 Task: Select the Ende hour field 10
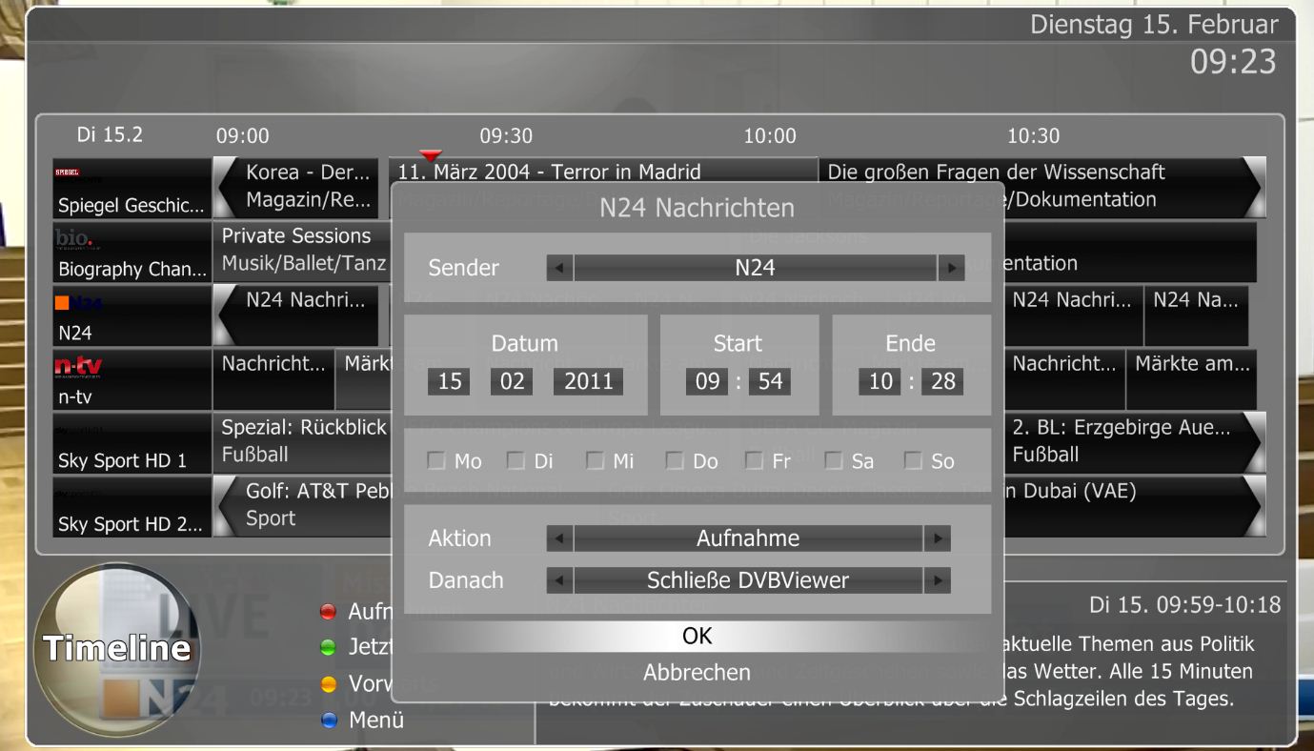879,382
